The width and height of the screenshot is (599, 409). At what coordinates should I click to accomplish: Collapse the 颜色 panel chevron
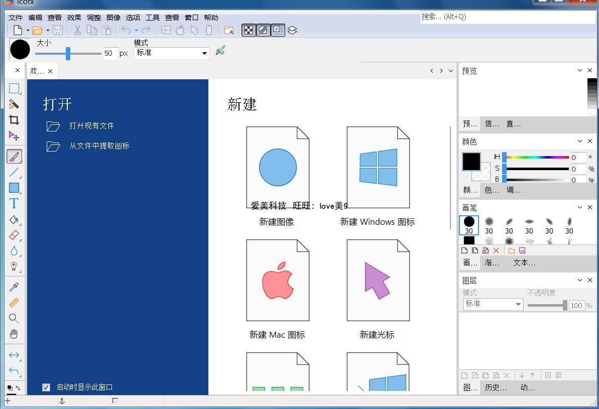coord(580,141)
